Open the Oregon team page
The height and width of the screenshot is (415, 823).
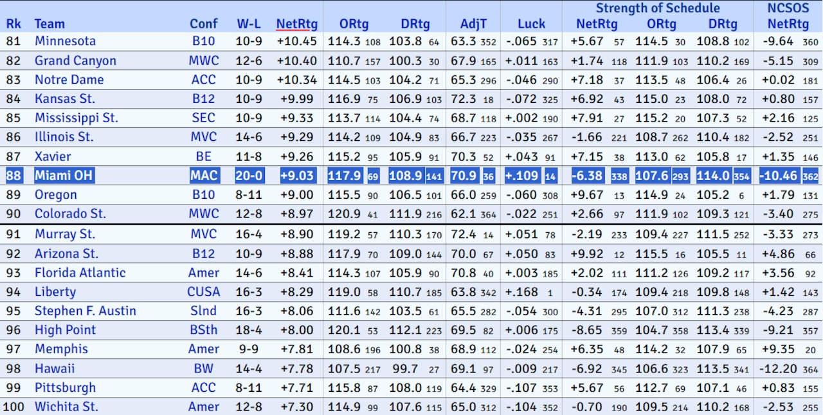pos(55,194)
